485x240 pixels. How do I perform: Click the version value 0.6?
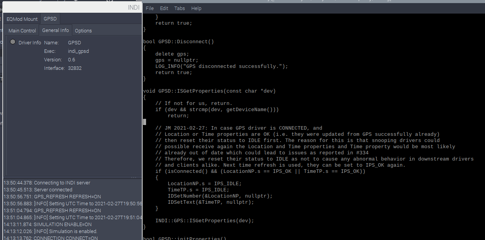71,60
